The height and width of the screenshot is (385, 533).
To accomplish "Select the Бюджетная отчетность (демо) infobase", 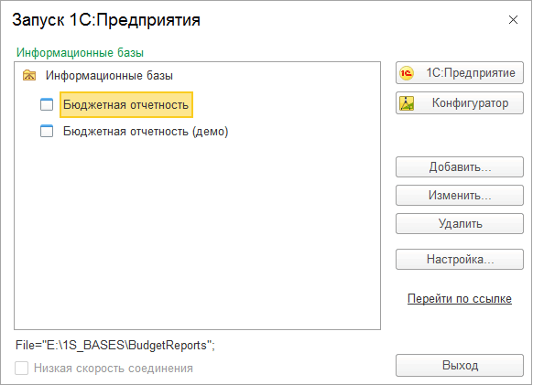I will click(146, 131).
